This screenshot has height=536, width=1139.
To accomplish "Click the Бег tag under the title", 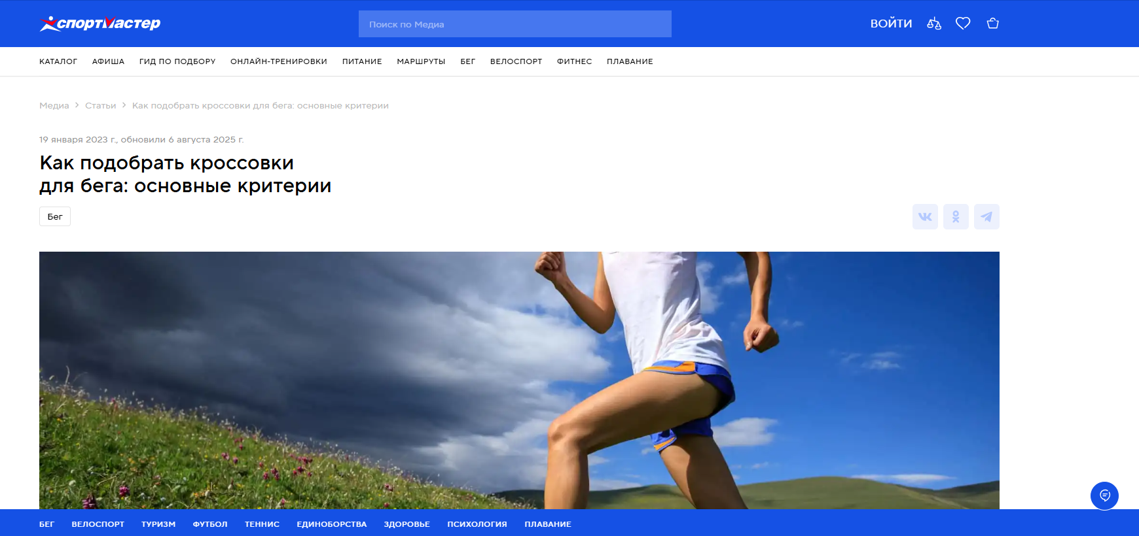I will [55, 217].
